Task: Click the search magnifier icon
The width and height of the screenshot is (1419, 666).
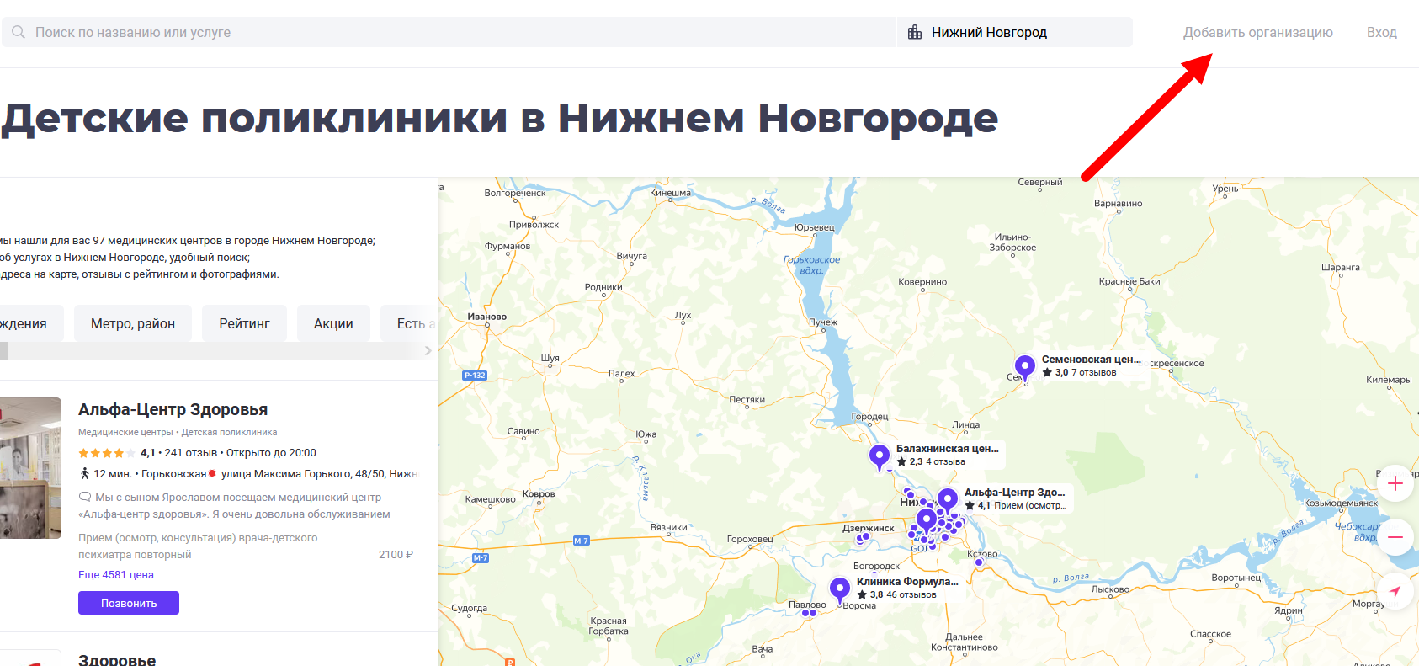Action: tap(19, 32)
